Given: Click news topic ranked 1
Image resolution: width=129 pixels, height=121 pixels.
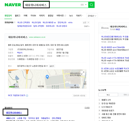Looking at the screenshot, I should click(x=106, y=100).
